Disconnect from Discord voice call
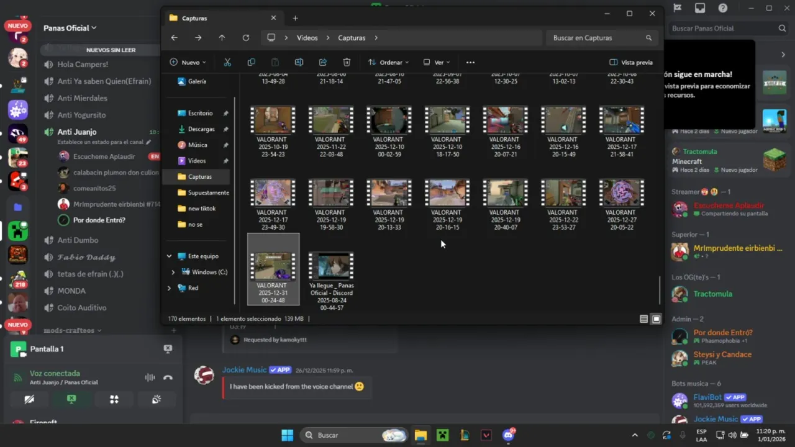The width and height of the screenshot is (795, 447). [x=168, y=377]
